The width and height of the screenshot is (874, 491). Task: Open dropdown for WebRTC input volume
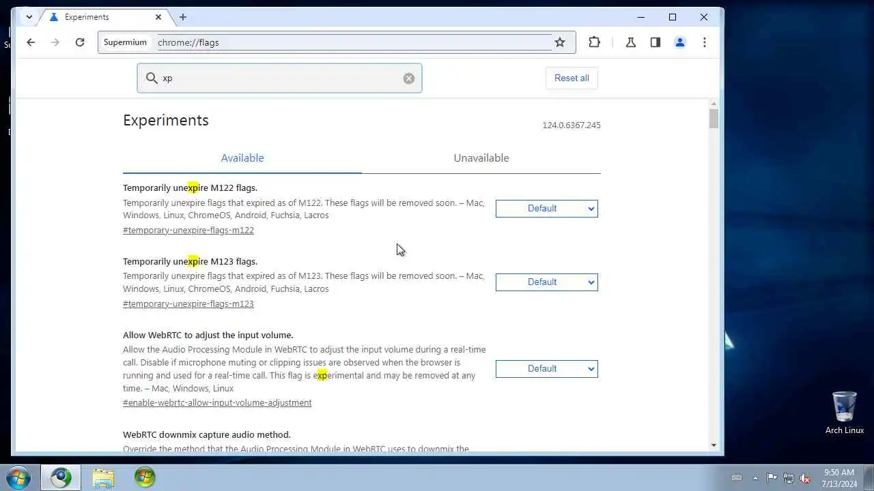pyautogui.click(x=547, y=369)
